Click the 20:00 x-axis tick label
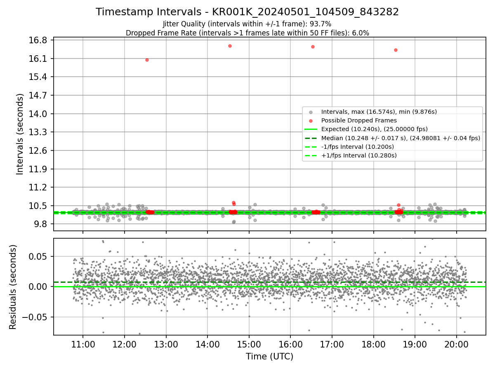Image resolution: width=495 pixels, height=371 pixels. click(x=456, y=344)
